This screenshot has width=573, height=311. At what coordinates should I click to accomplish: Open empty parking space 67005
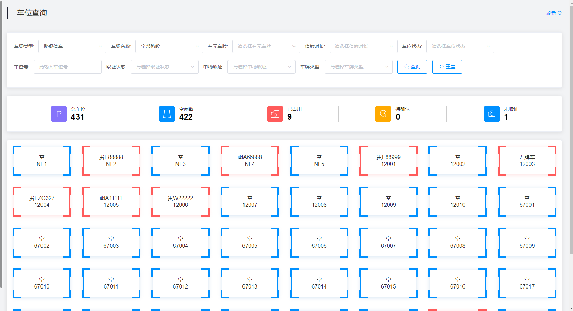point(250,243)
